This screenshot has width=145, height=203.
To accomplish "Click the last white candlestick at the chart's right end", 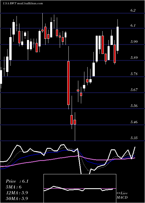I will tap(117, 39).
